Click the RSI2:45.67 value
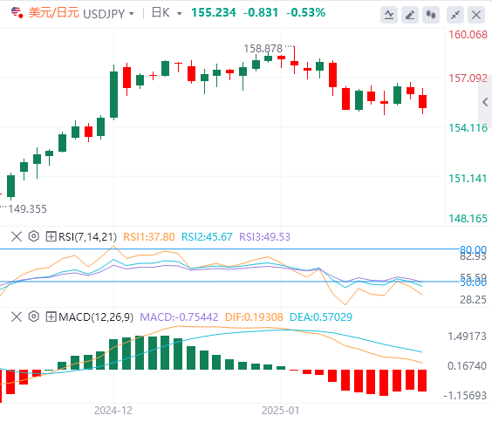This screenshot has height=422, width=492. point(207,236)
